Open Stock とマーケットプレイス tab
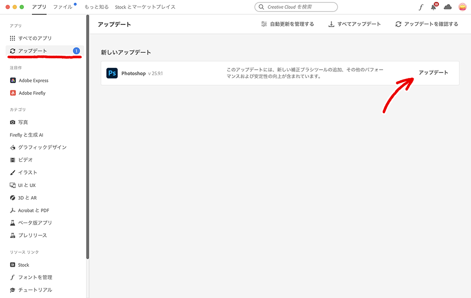471x298 pixels. coord(145,7)
